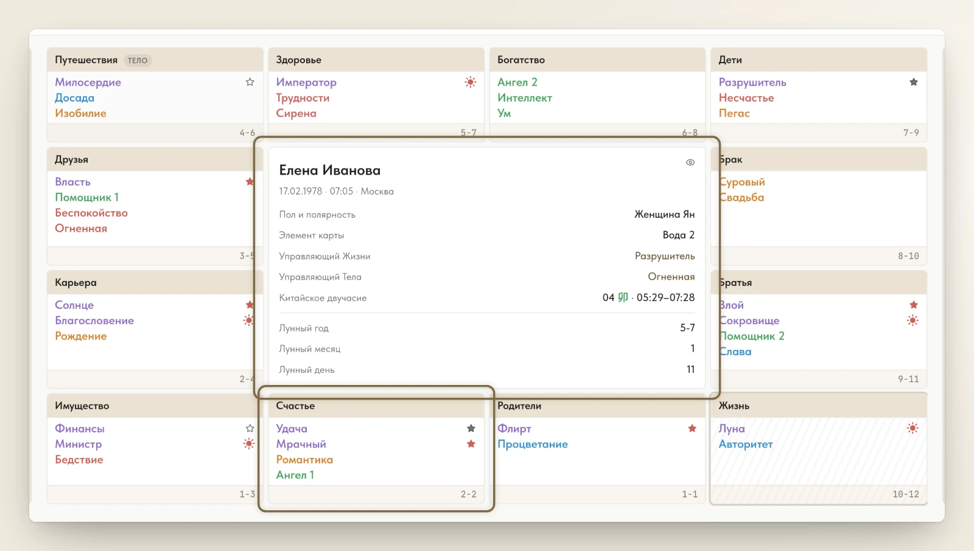Screen dimensions: 974x551
Task: Click the outline star beside Милосердие
Action: click(x=250, y=82)
